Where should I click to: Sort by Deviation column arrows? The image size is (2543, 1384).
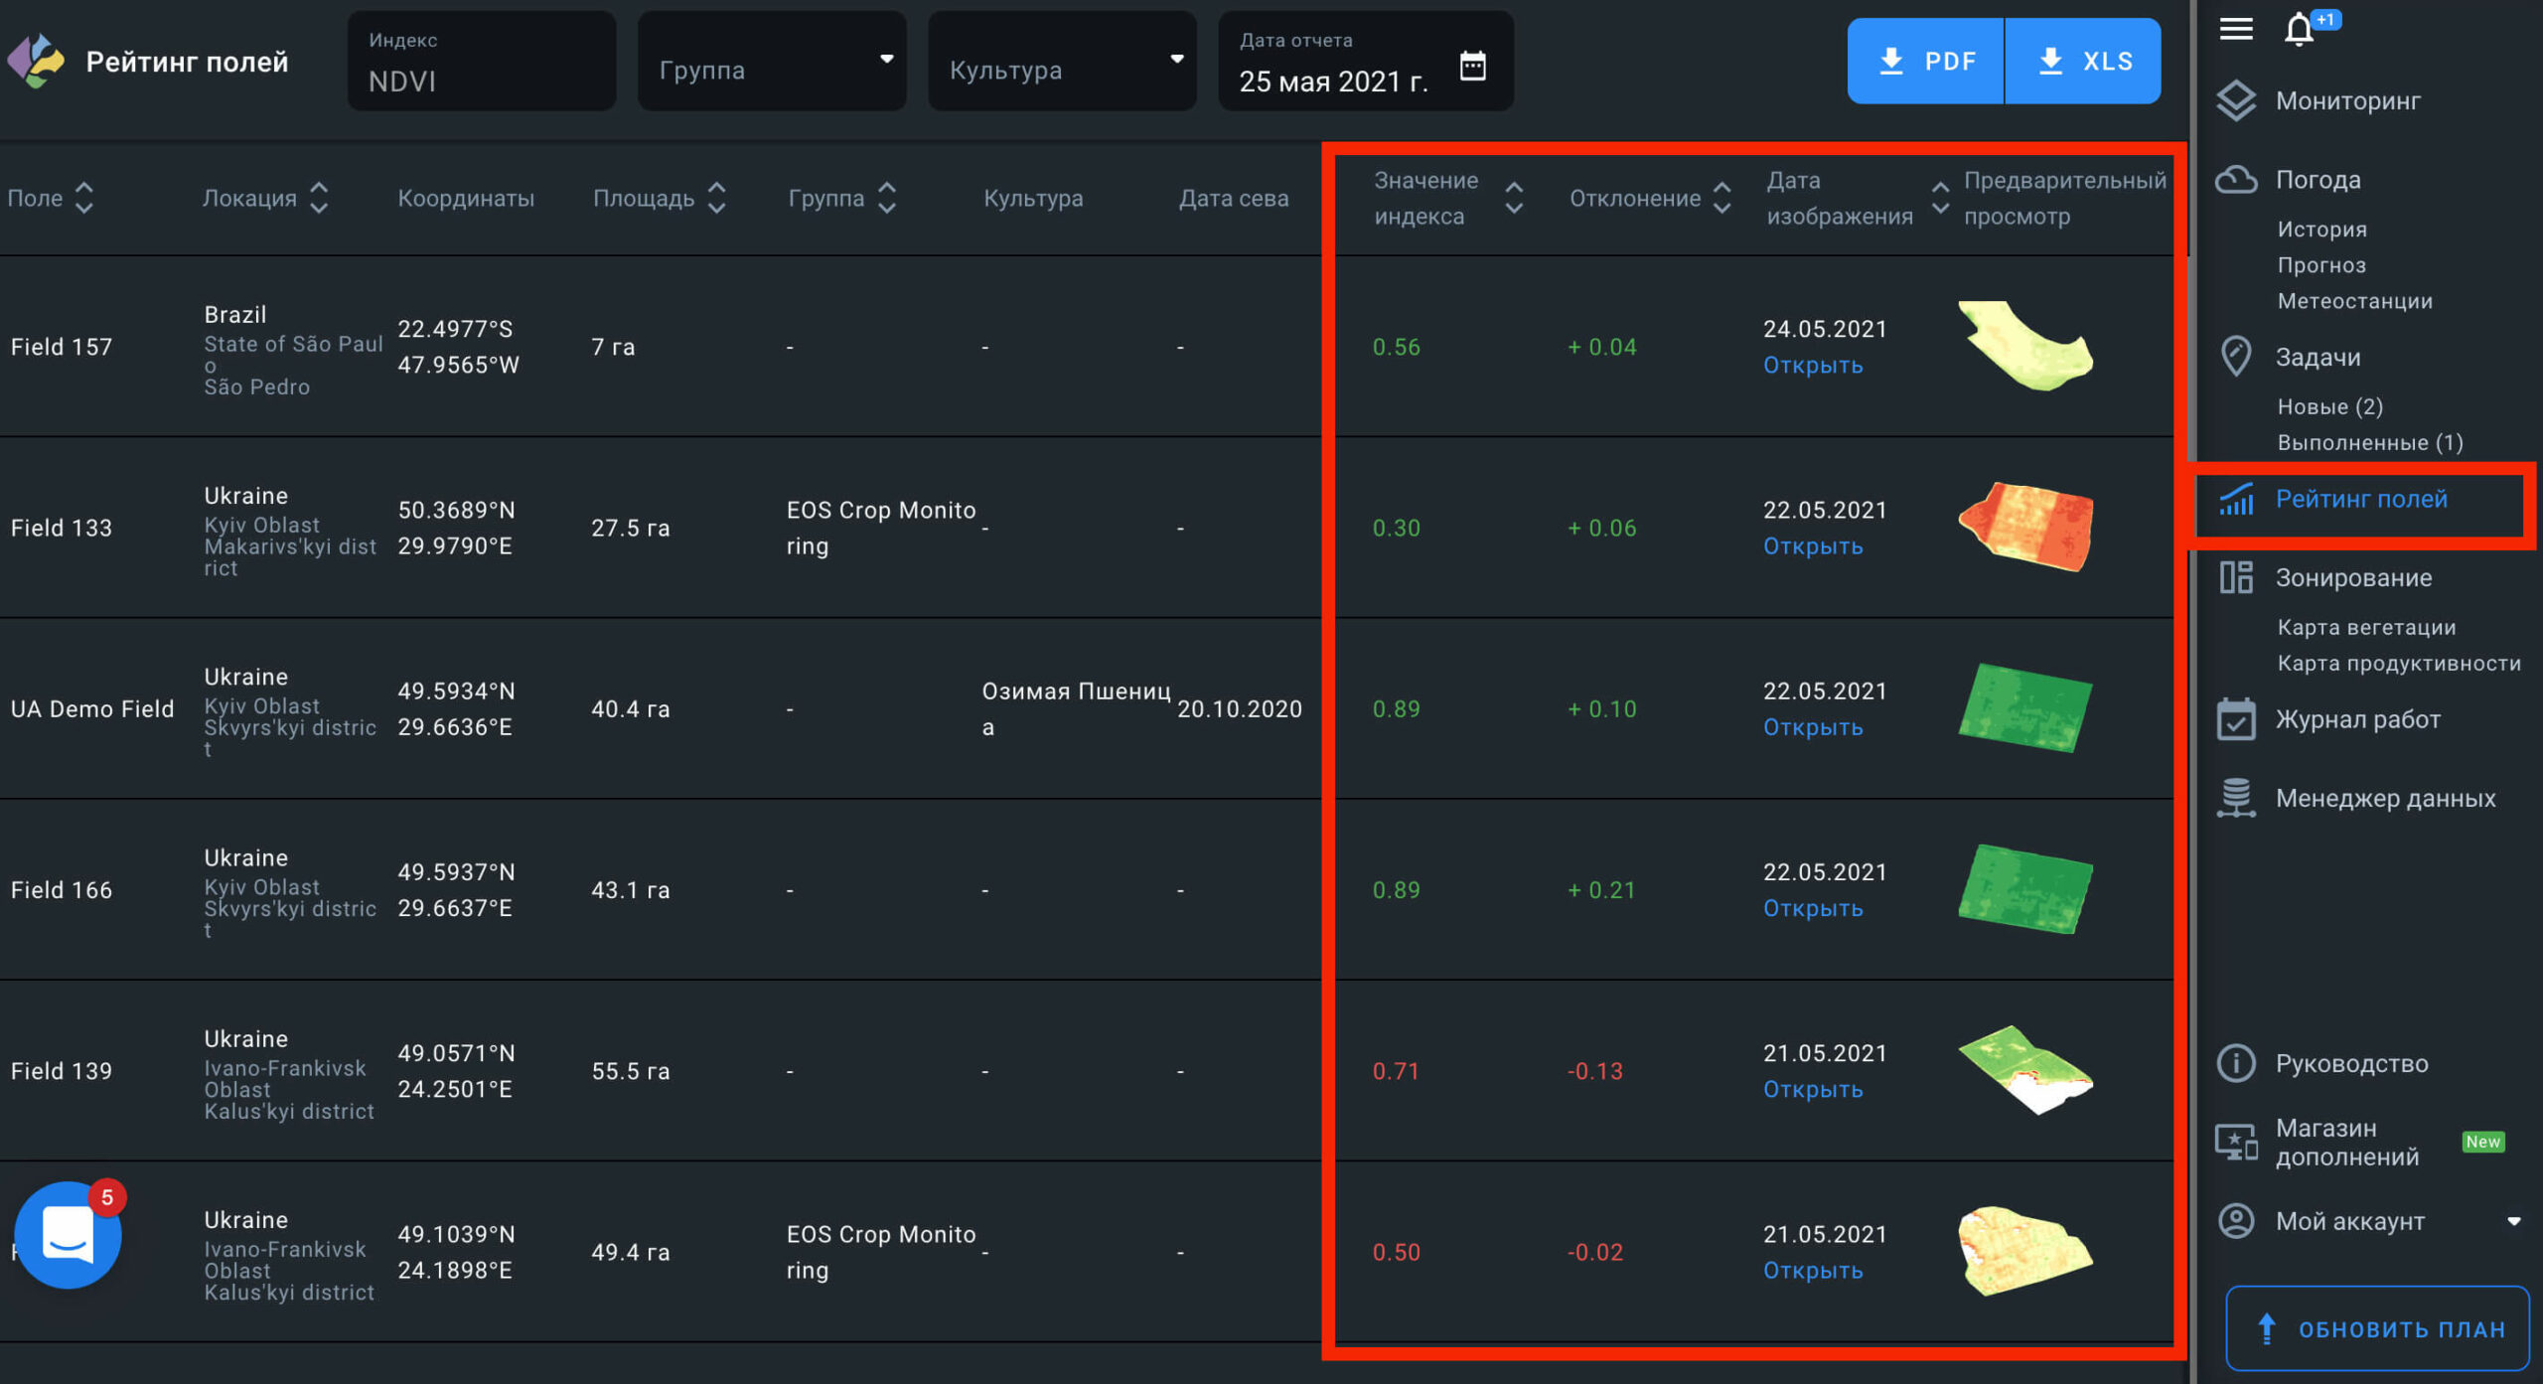(x=1722, y=198)
